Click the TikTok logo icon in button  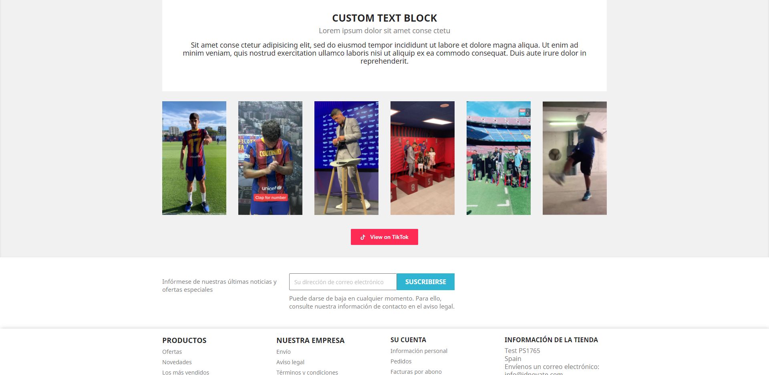(363, 237)
